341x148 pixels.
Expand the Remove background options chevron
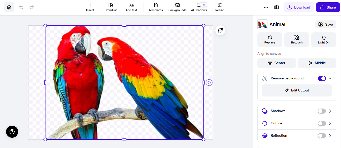[x=330, y=78]
